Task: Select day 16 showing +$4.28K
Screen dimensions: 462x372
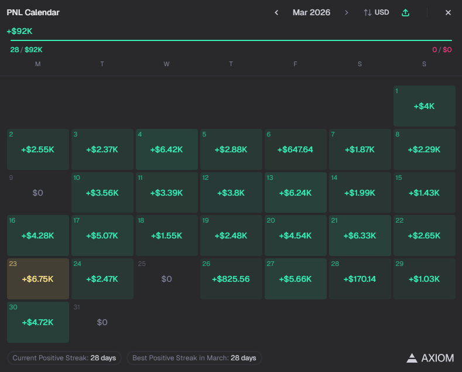Action: tap(38, 236)
